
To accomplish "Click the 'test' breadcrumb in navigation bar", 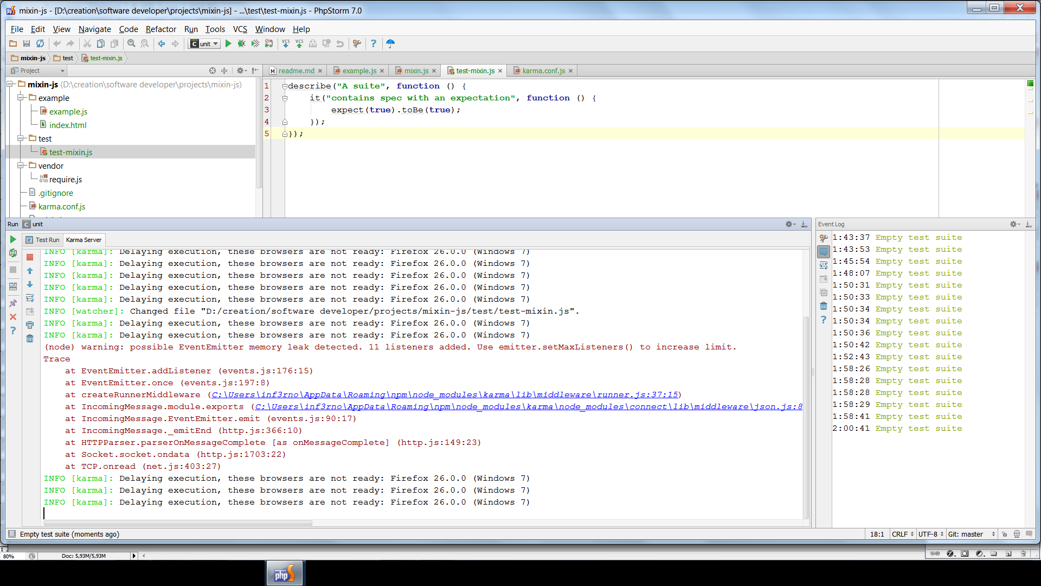I will [63, 58].
